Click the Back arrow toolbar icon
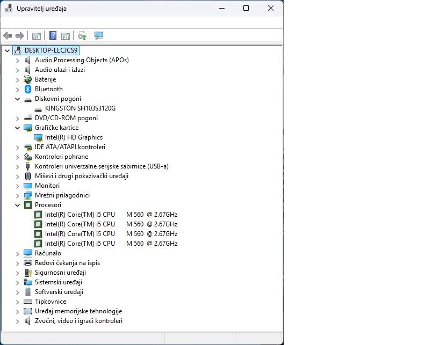The width and height of the screenshot is (440, 345). [8, 35]
